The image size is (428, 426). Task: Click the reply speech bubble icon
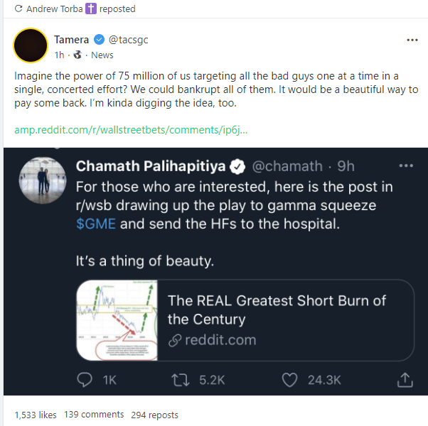click(85, 380)
